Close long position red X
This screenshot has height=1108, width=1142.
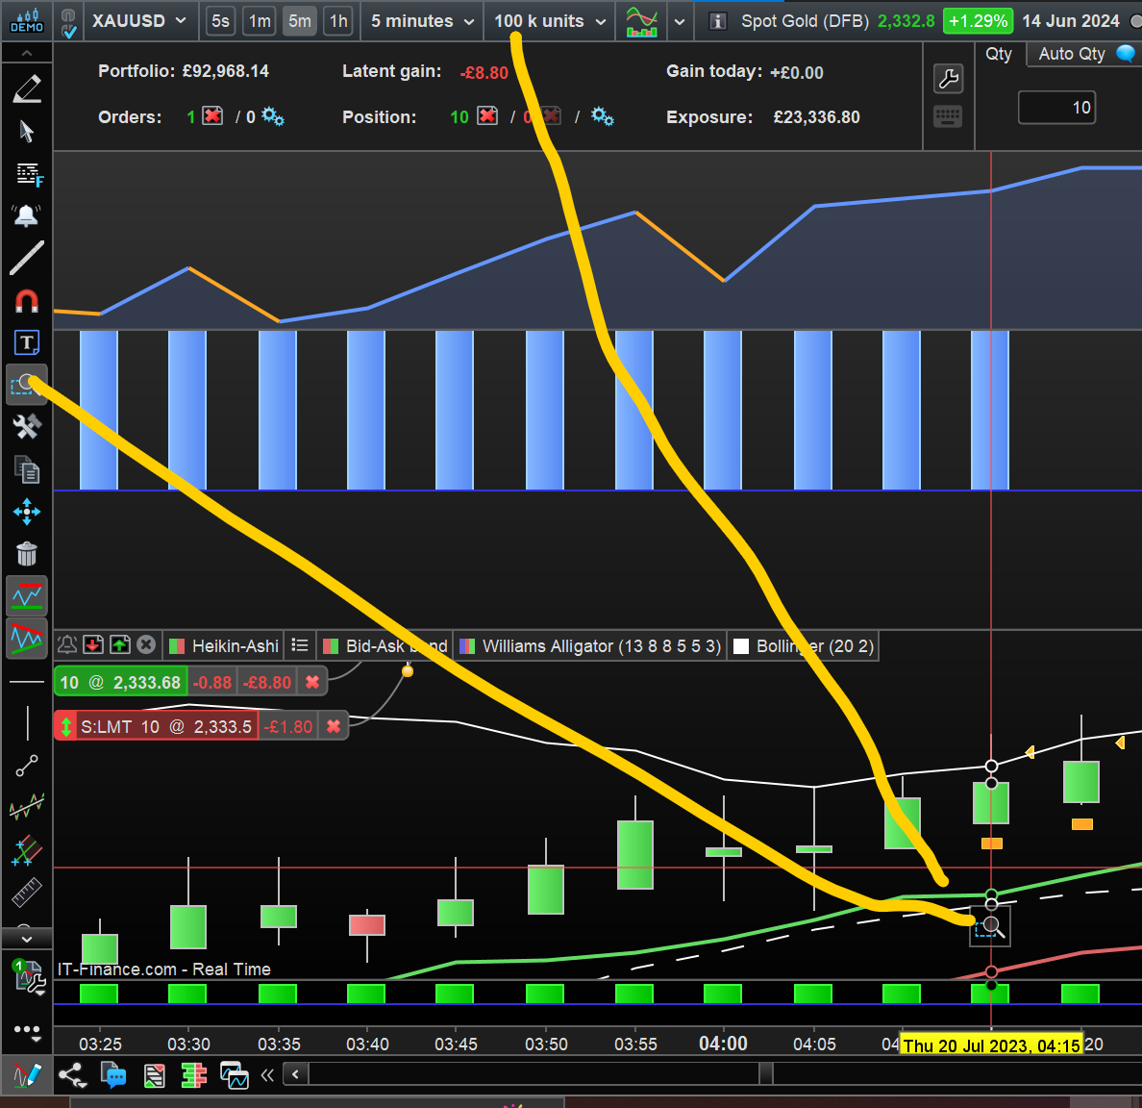[488, 116]
